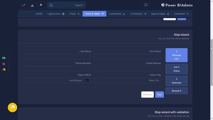This screenshot has height=120, width=213.
Task: Open the UI Elements menu
Action: coord(138,14)
